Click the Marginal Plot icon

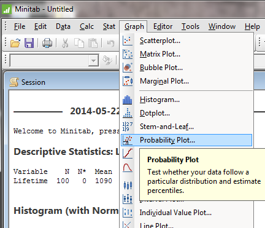[x=128, y=81]
